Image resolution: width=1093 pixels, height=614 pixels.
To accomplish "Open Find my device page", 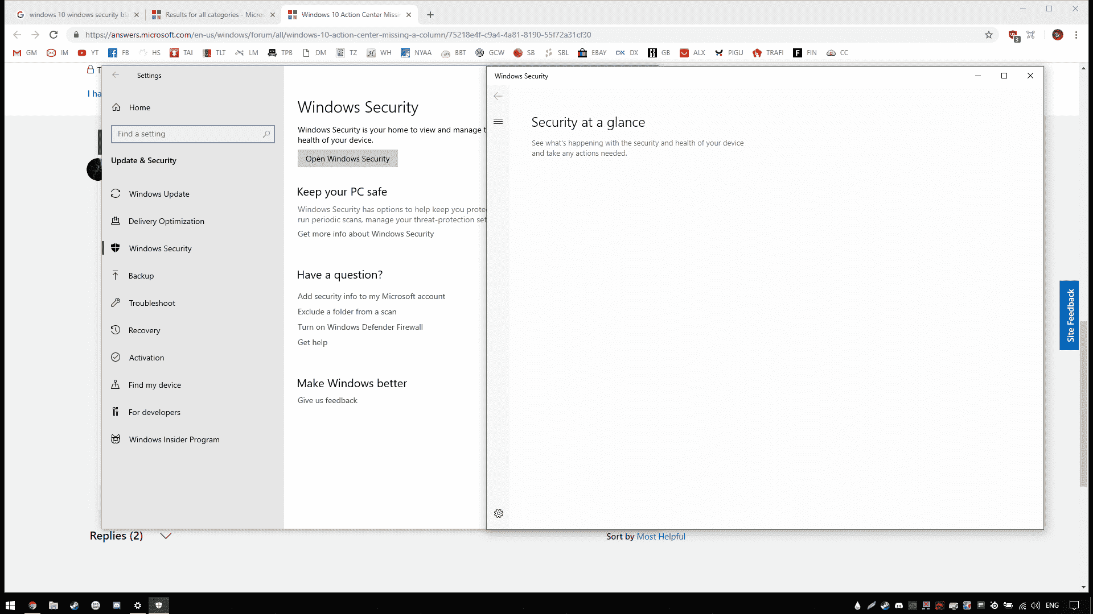I will [x=192, y=385].
